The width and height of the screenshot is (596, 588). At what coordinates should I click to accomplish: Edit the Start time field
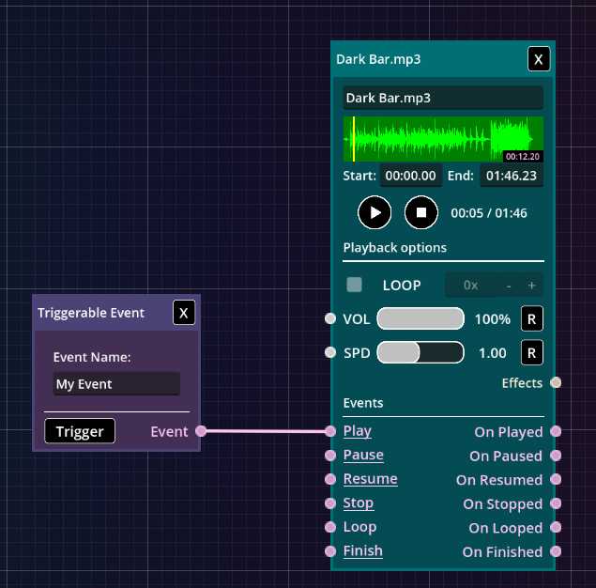coord(410,176)
